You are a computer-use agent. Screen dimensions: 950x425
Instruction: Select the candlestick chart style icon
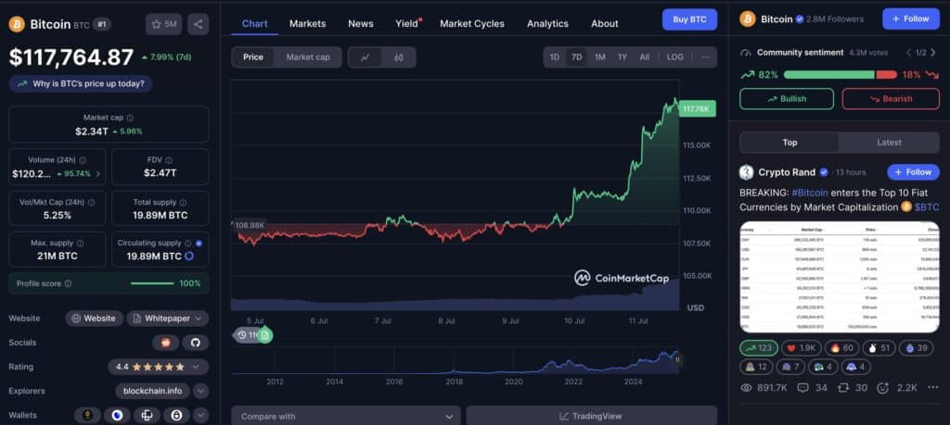point(399,57)
